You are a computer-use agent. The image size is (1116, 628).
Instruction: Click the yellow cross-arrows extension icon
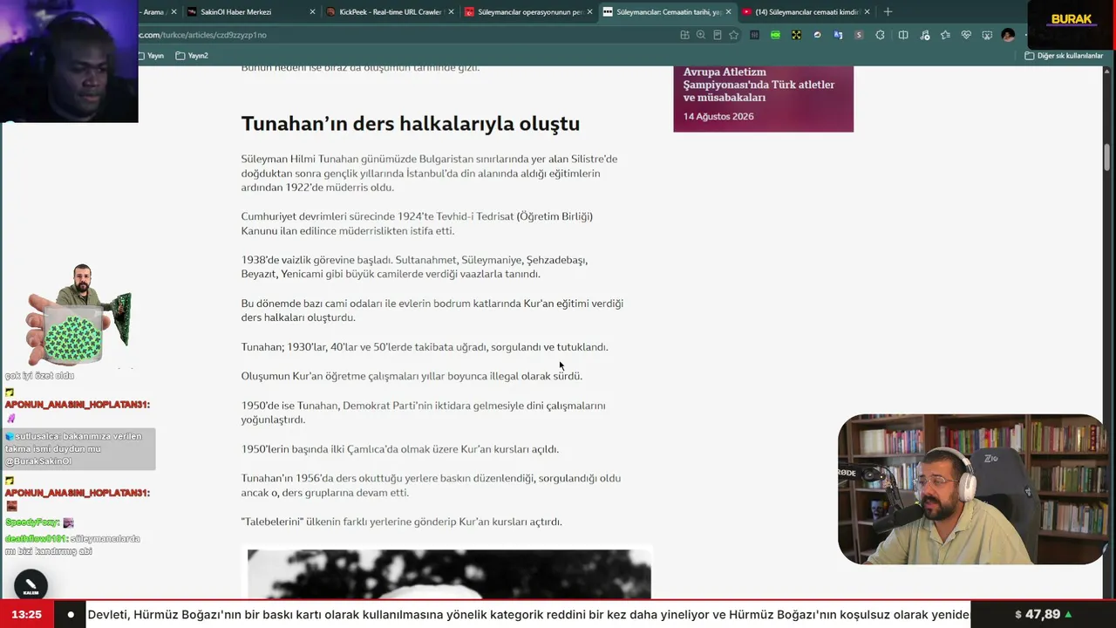tap(796, 35)
